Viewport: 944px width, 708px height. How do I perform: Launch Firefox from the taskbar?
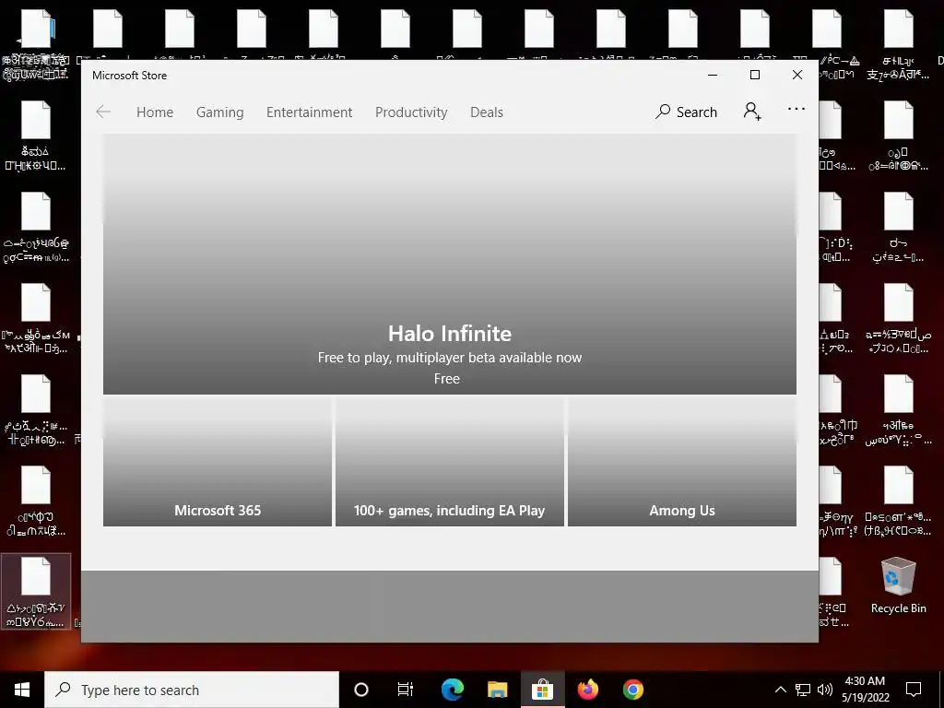[x=587, y=690]
